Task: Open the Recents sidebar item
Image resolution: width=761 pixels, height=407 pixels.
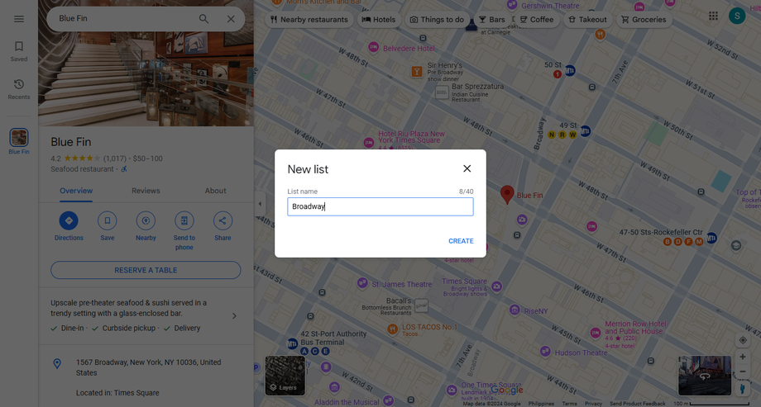Action: 19,90
